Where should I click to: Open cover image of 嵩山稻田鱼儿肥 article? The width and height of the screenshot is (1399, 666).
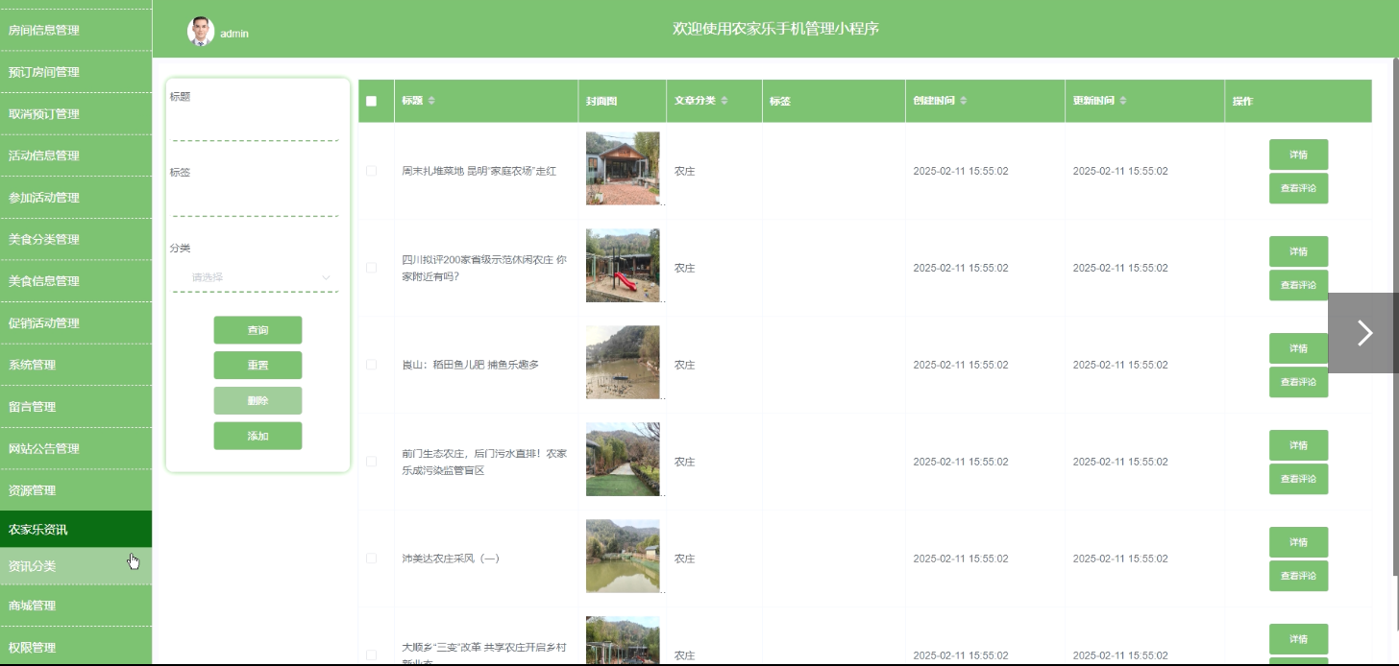623,362
